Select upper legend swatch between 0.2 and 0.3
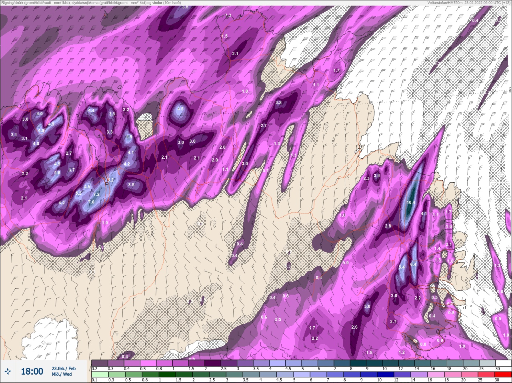512x383 pixels. click(100, 363)
